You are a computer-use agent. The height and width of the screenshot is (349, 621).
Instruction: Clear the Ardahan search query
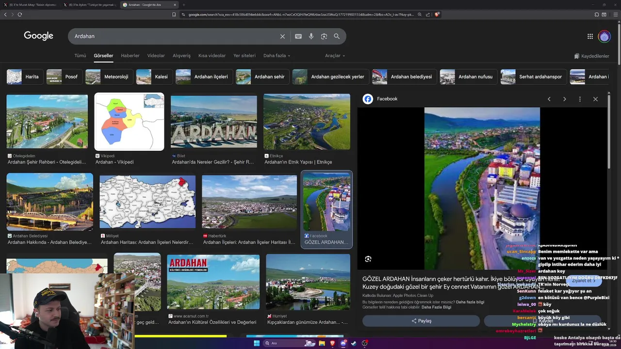pyautogui.click(x=282, y=36)
